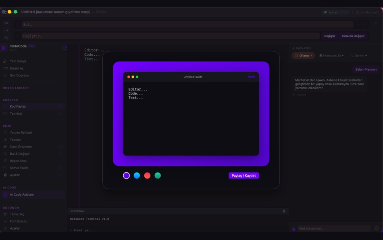Toggle the Aa case-sensitive search option

click(6, 23)
